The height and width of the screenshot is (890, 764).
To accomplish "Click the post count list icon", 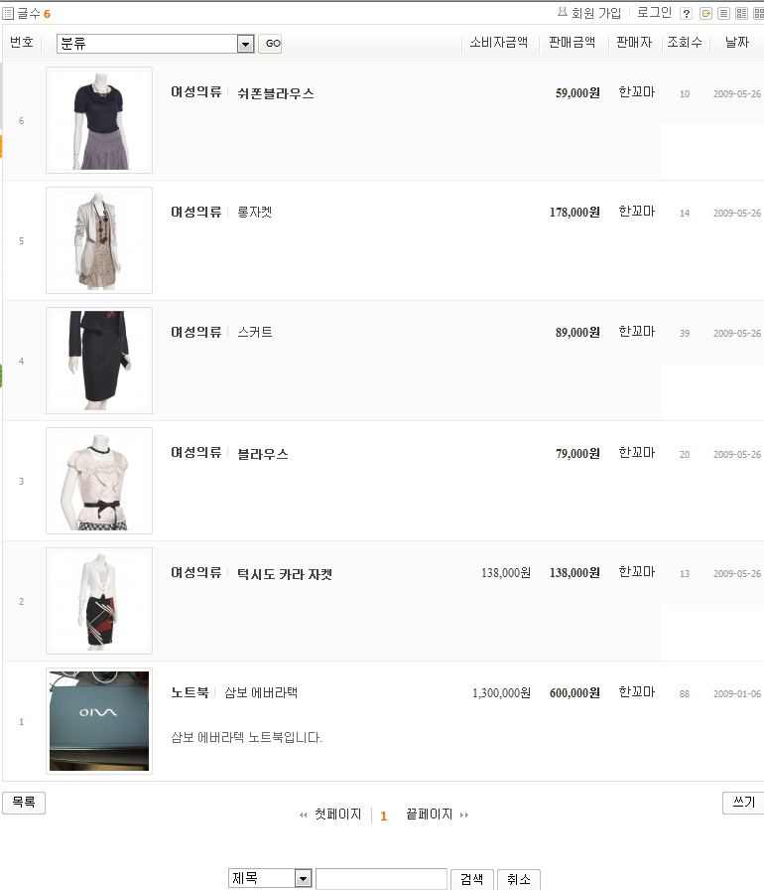I will [8, 13].
